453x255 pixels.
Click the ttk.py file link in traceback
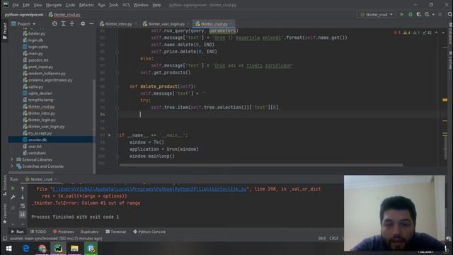149,189
